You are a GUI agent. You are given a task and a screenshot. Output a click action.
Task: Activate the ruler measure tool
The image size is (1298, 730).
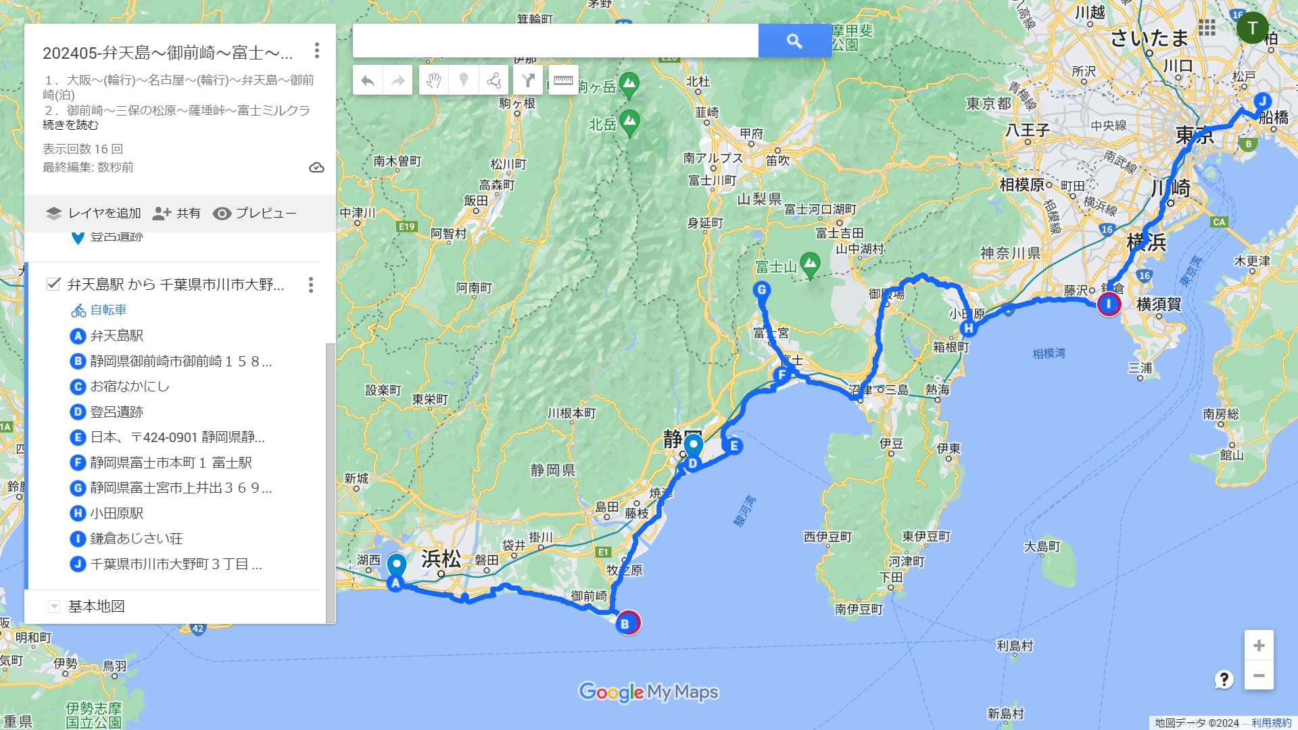(563, 80)
